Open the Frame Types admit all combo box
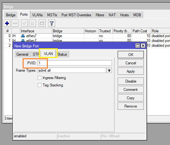This screenshot has width=170, height=145. coord(72,70)
